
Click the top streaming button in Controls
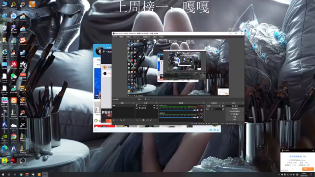[235, 106]
